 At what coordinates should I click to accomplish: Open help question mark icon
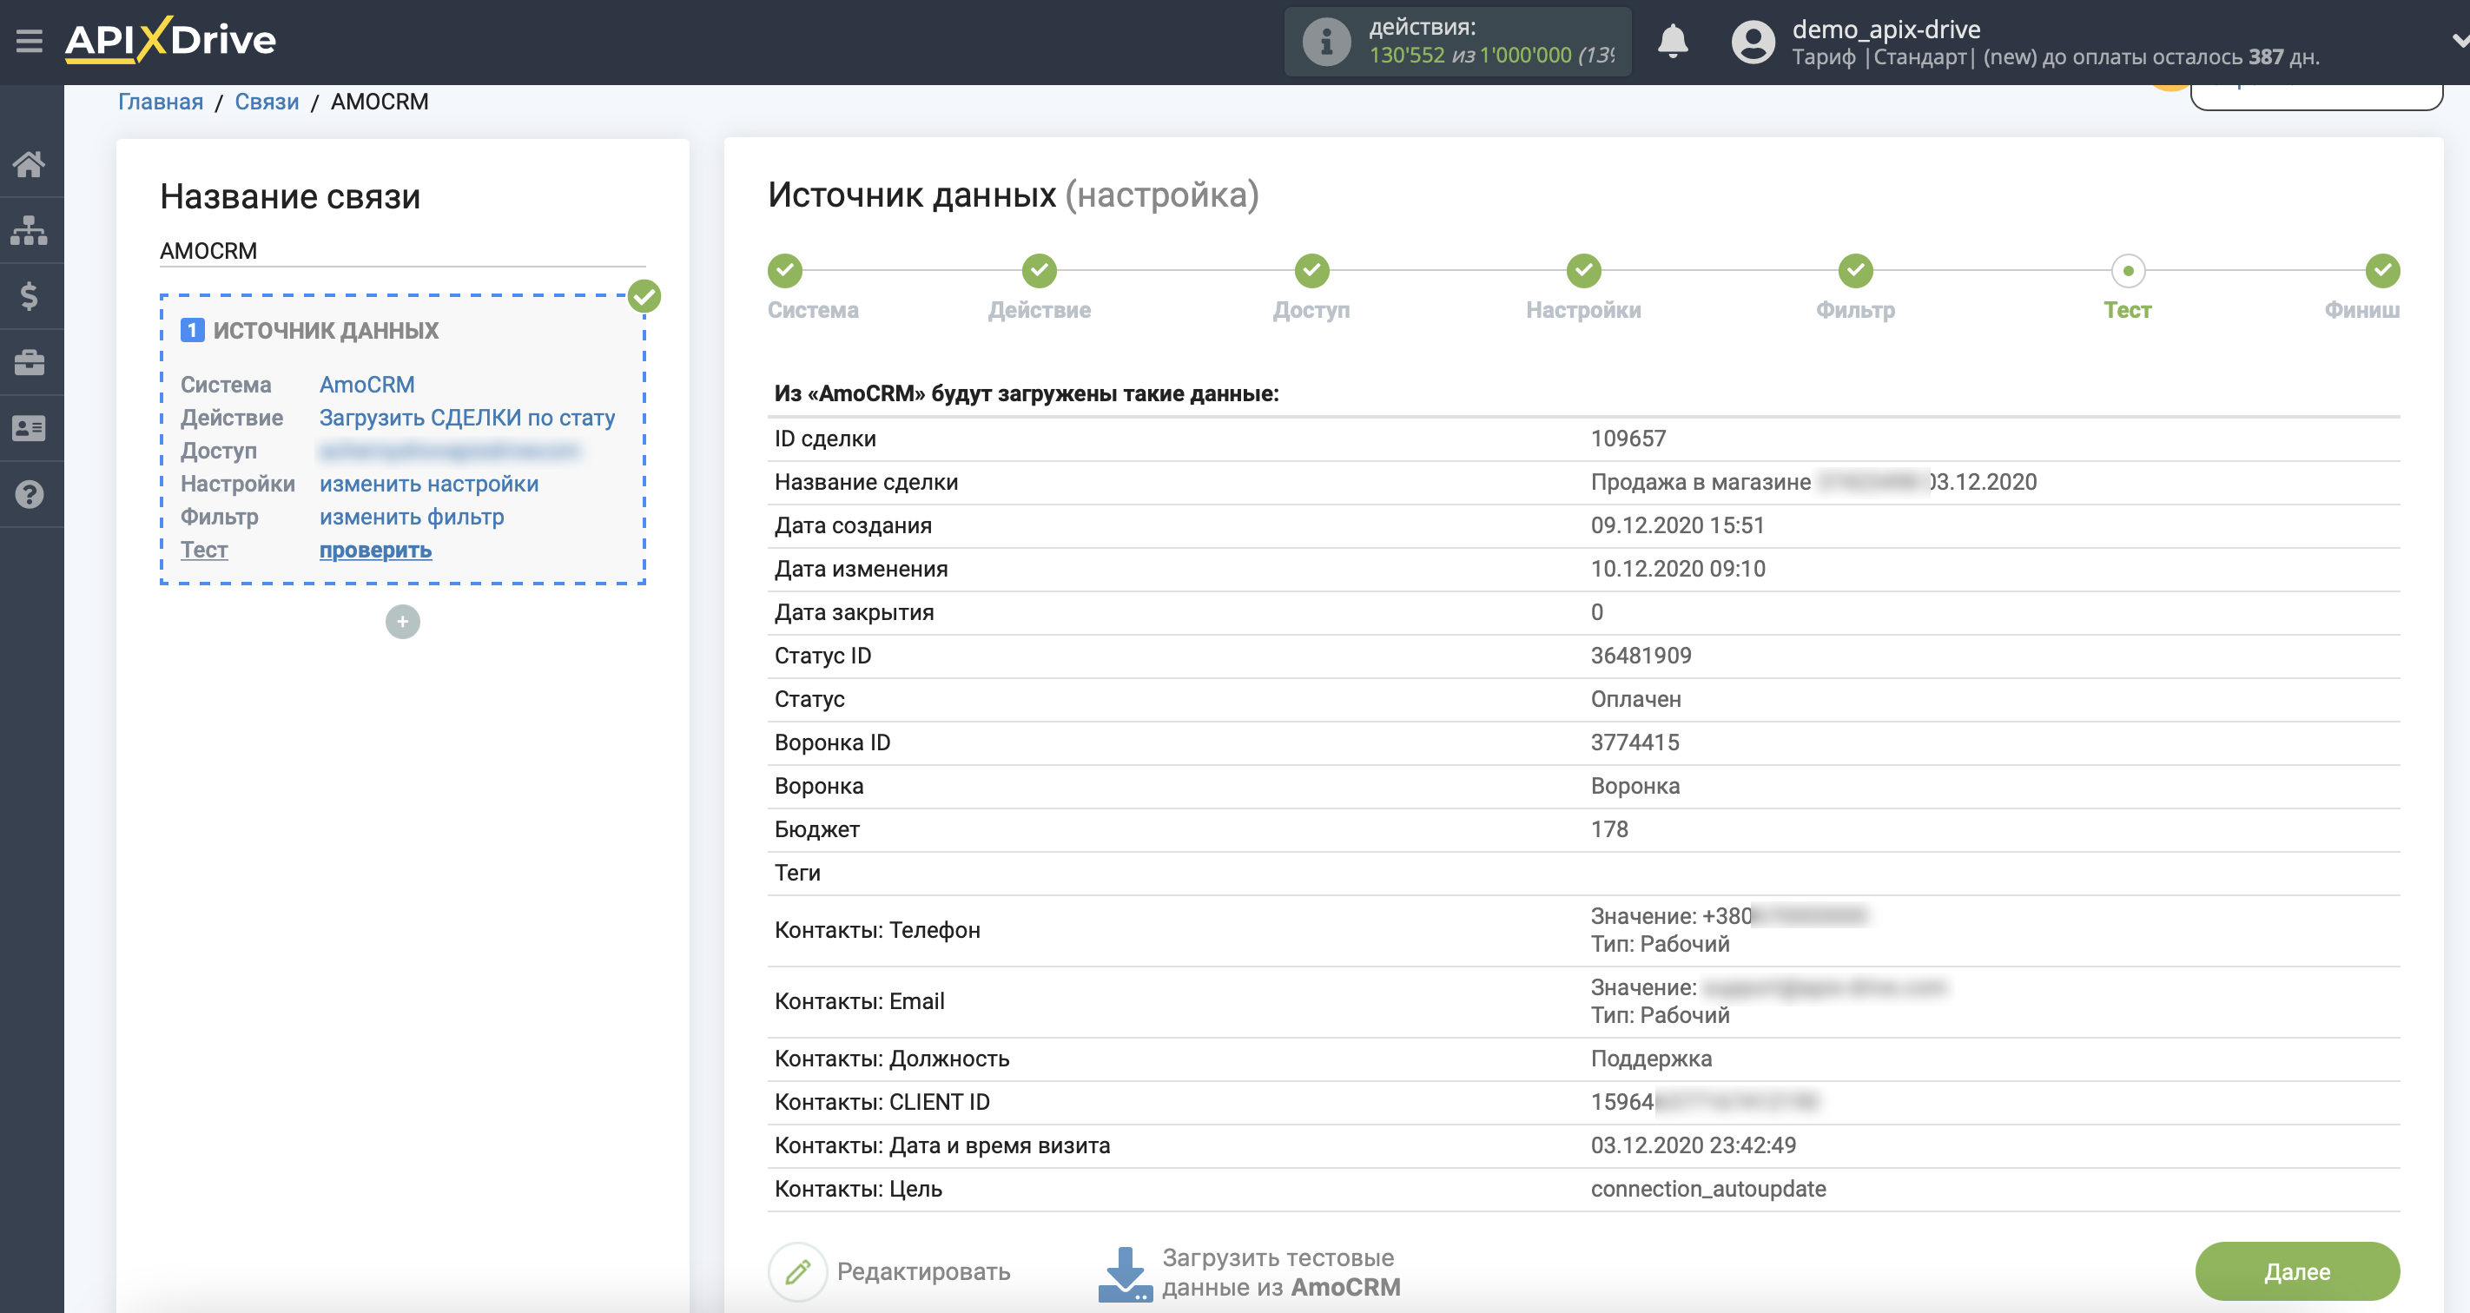(x=30, y=494)
